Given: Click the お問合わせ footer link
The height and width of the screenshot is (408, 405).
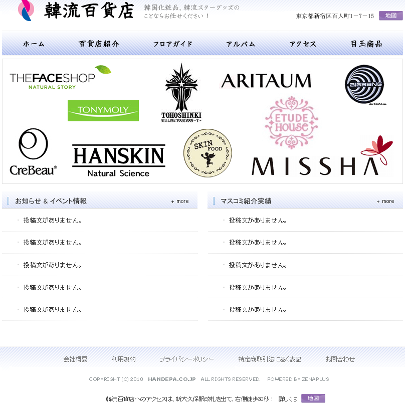Looking at the screenshot, I should pos(340,359).
